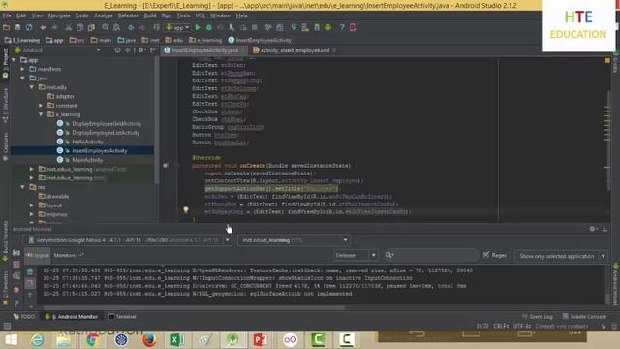
Task: Select logcat tab
Action: coord(38,255)
